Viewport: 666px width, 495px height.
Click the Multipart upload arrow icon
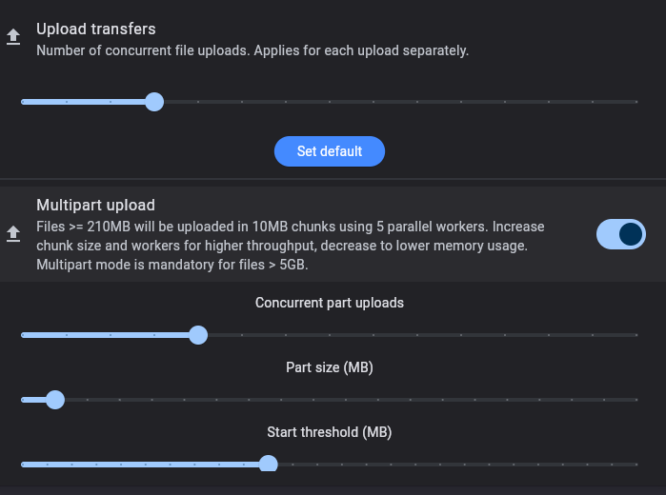13,234
